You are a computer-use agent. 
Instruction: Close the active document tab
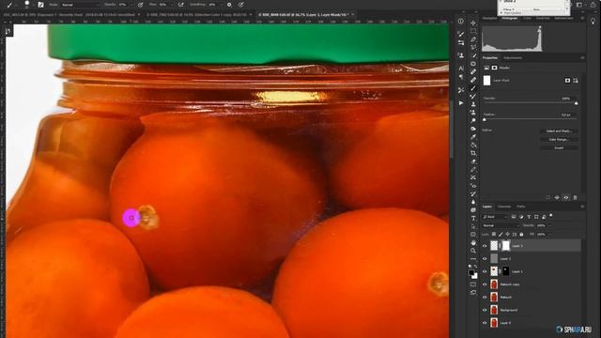click(x=352, y=15)
